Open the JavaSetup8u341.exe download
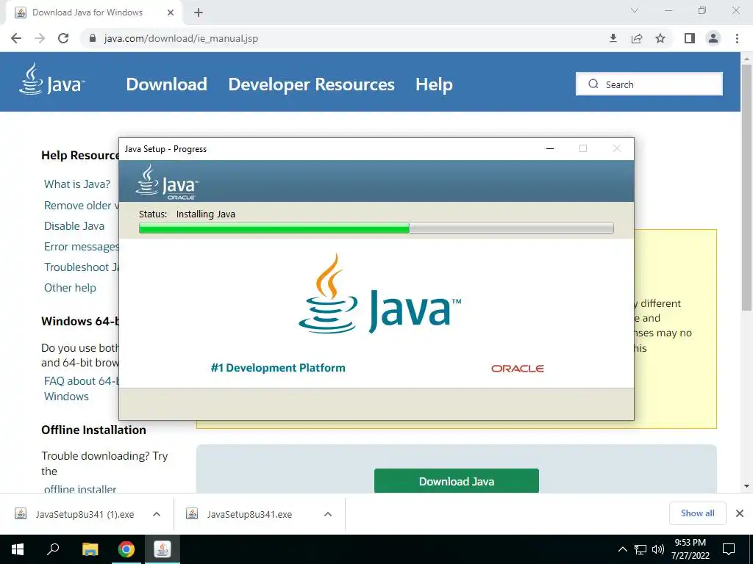 (x=239, y=514)
